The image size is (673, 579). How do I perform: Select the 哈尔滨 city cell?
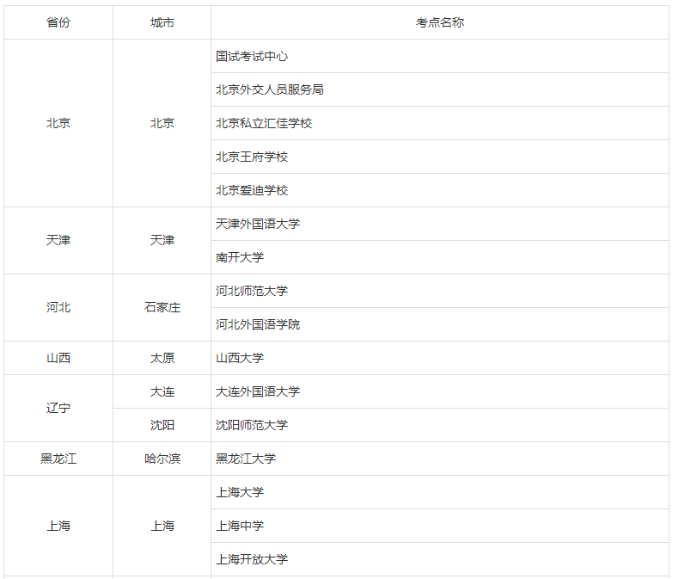click(x=162, y=459)
